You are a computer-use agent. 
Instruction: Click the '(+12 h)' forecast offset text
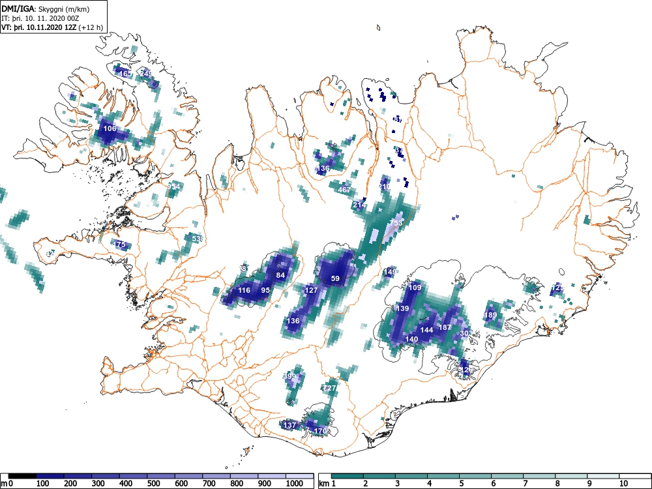(x=90, y=27)
